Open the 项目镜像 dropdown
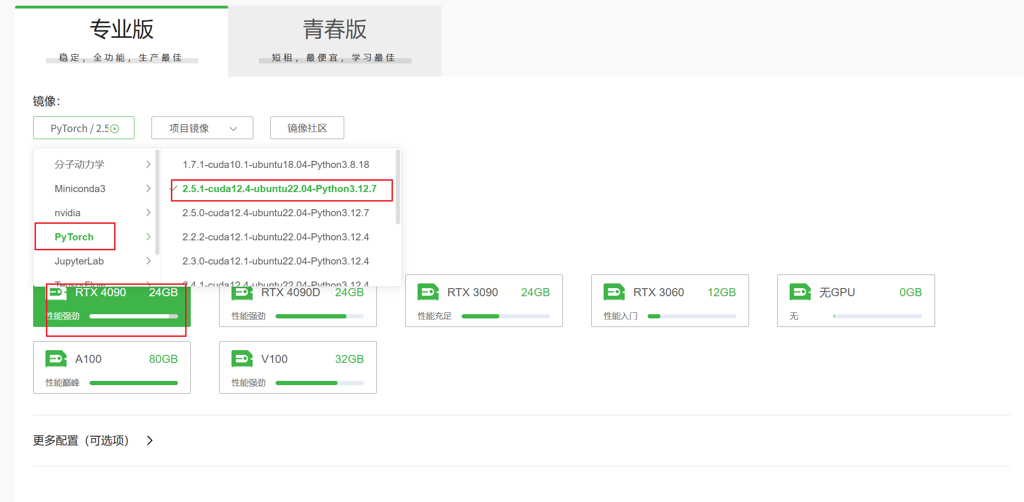 [202, 128]
